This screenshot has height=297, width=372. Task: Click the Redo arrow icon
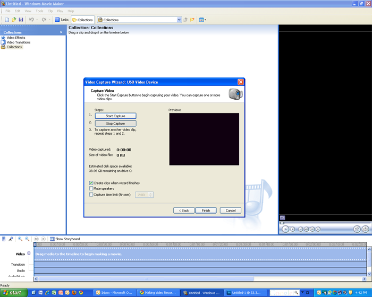[44, 20]
